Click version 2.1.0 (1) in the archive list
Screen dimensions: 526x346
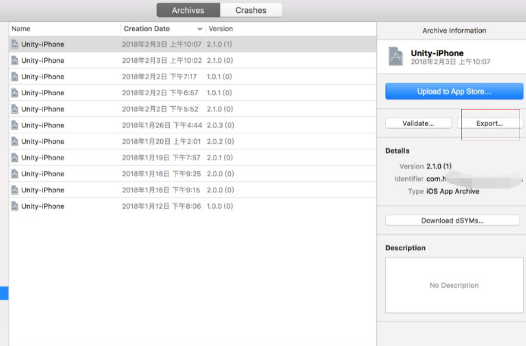click(x=219, y=44)
